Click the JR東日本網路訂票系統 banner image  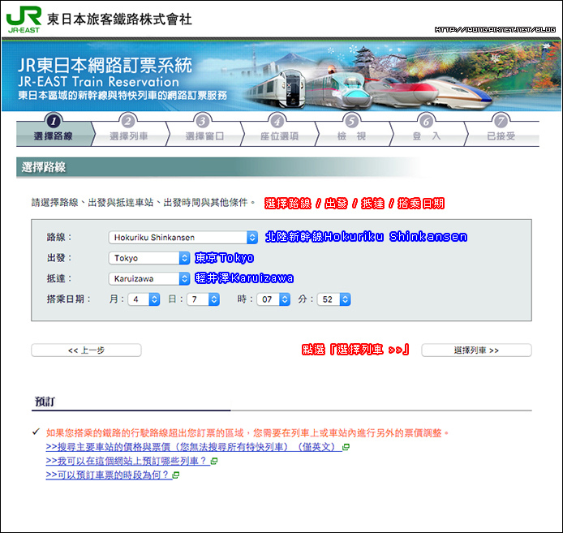(x=281, y=75)
